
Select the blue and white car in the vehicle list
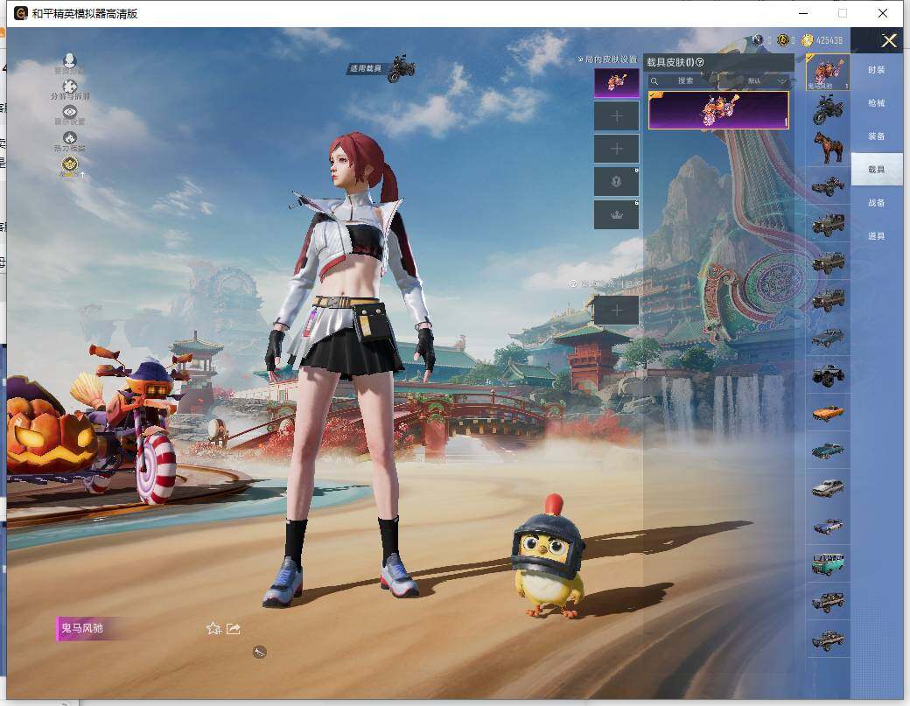click(x=828, y=526)
